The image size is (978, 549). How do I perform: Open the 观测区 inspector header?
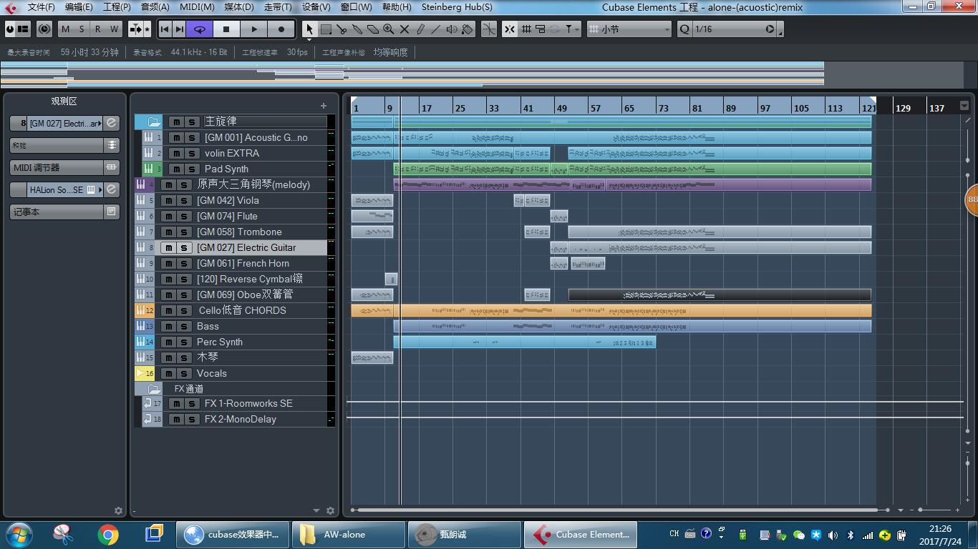[64, 102]
